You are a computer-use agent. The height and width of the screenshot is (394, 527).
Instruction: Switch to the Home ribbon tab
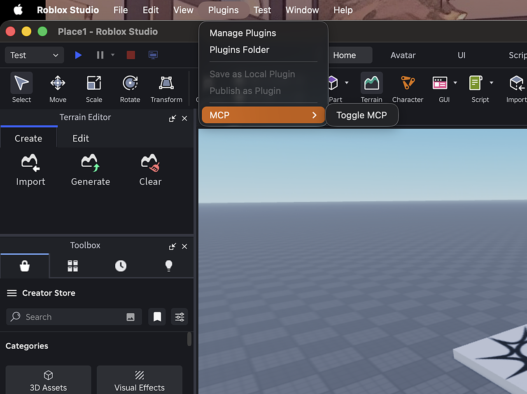point(345,55)
